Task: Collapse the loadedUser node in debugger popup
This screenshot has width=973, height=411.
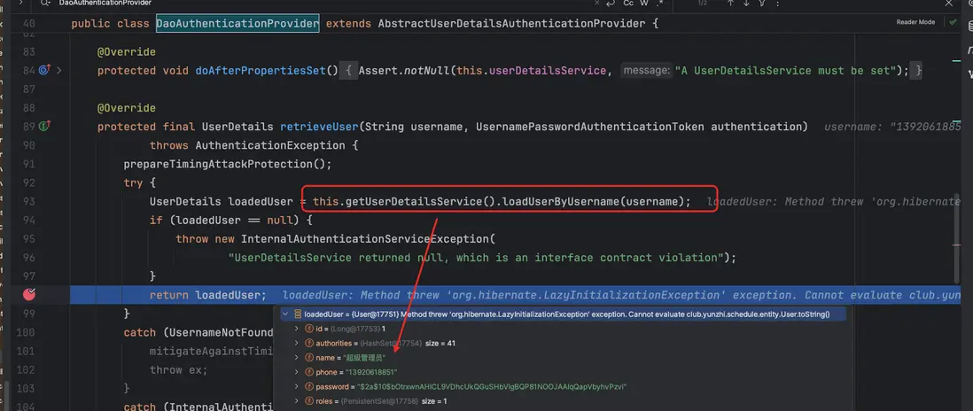Action: (x=285, y=314)
